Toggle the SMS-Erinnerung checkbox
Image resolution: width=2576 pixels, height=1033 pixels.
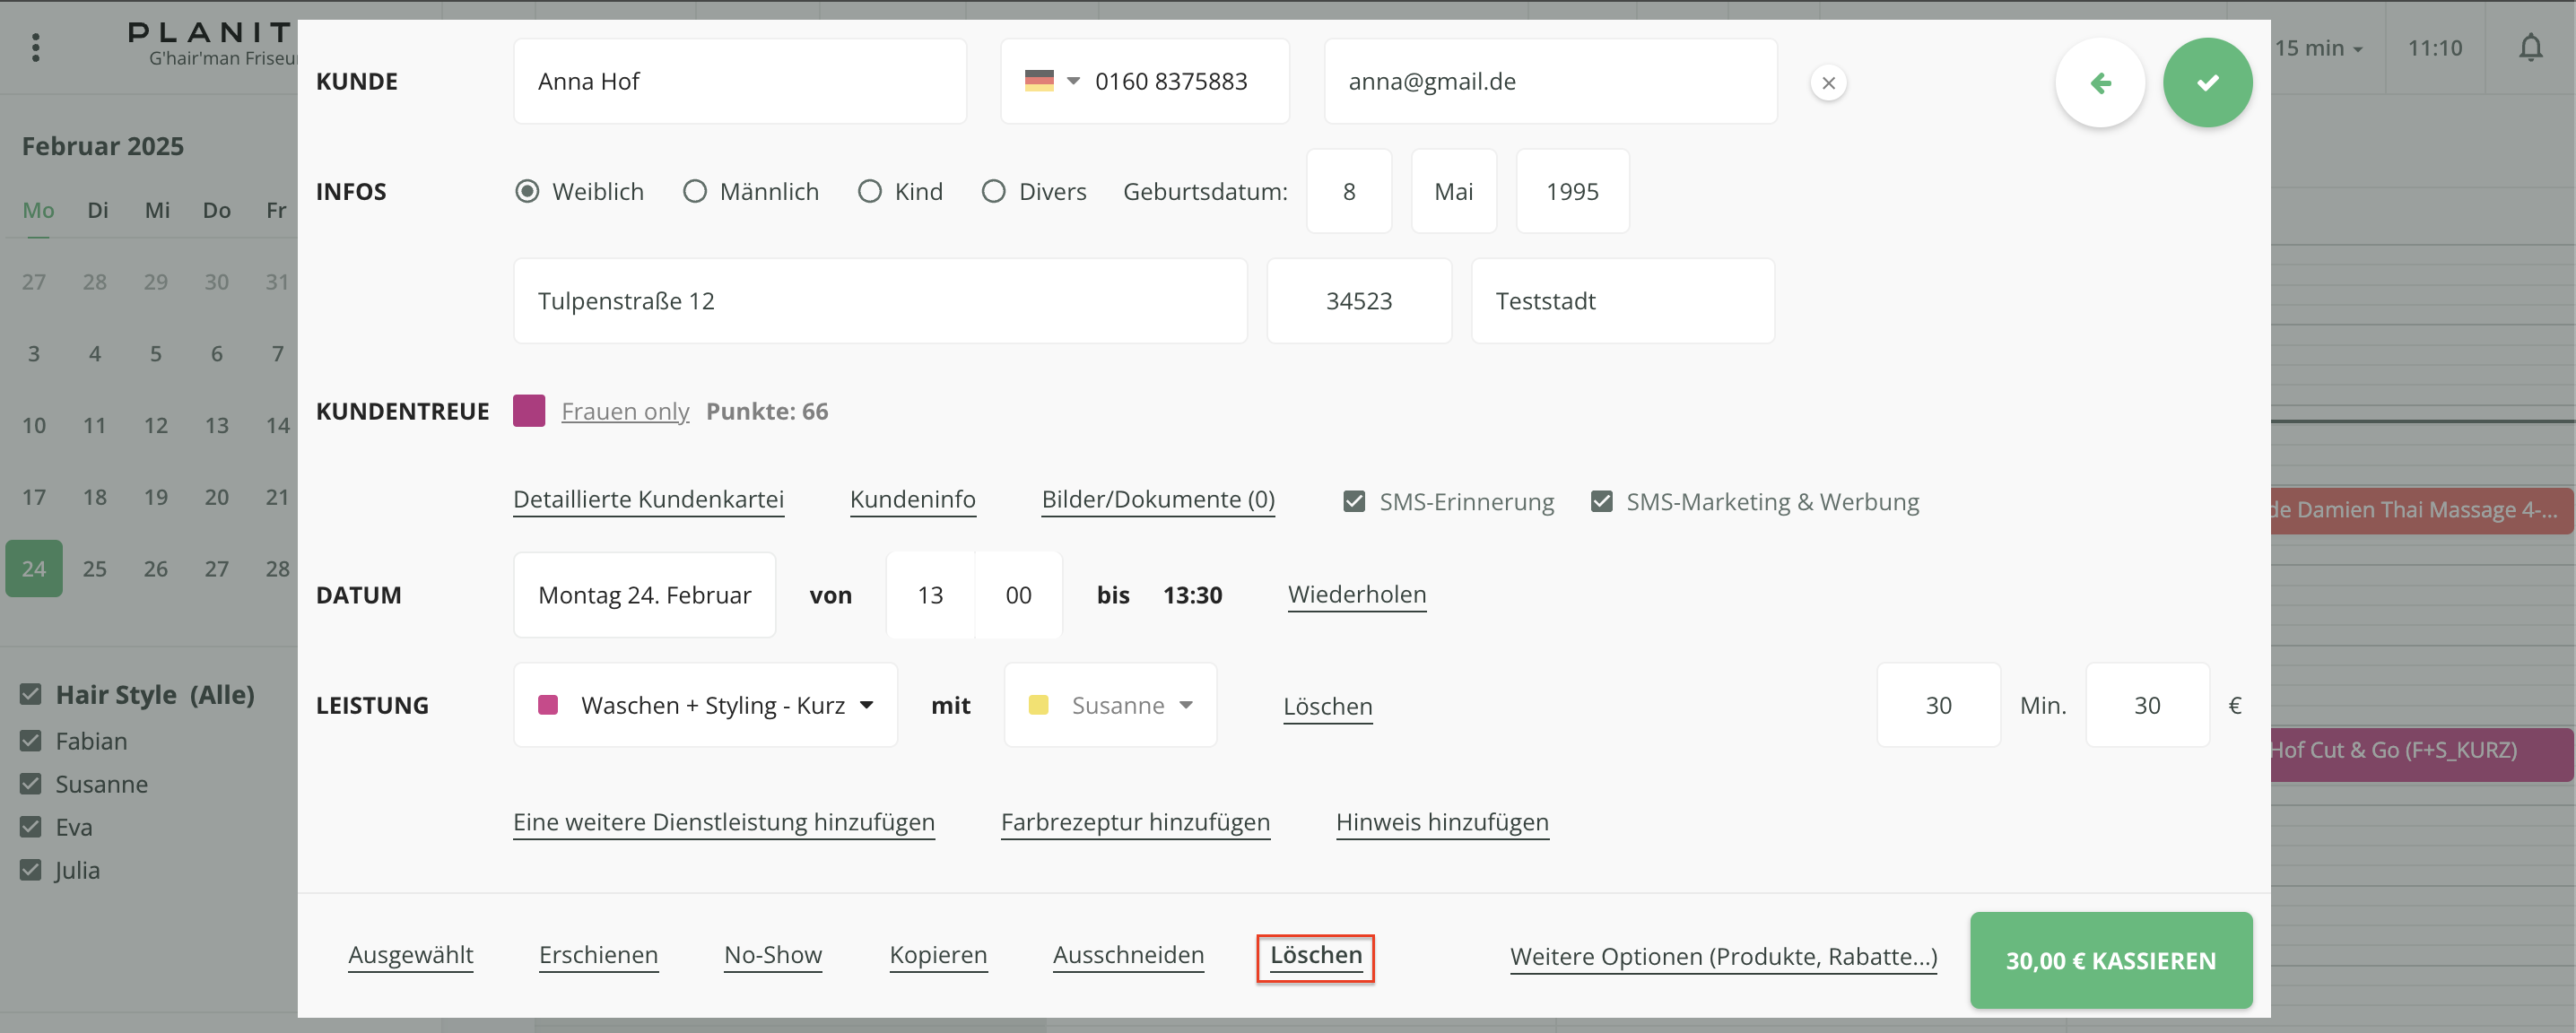(1353, 501)
